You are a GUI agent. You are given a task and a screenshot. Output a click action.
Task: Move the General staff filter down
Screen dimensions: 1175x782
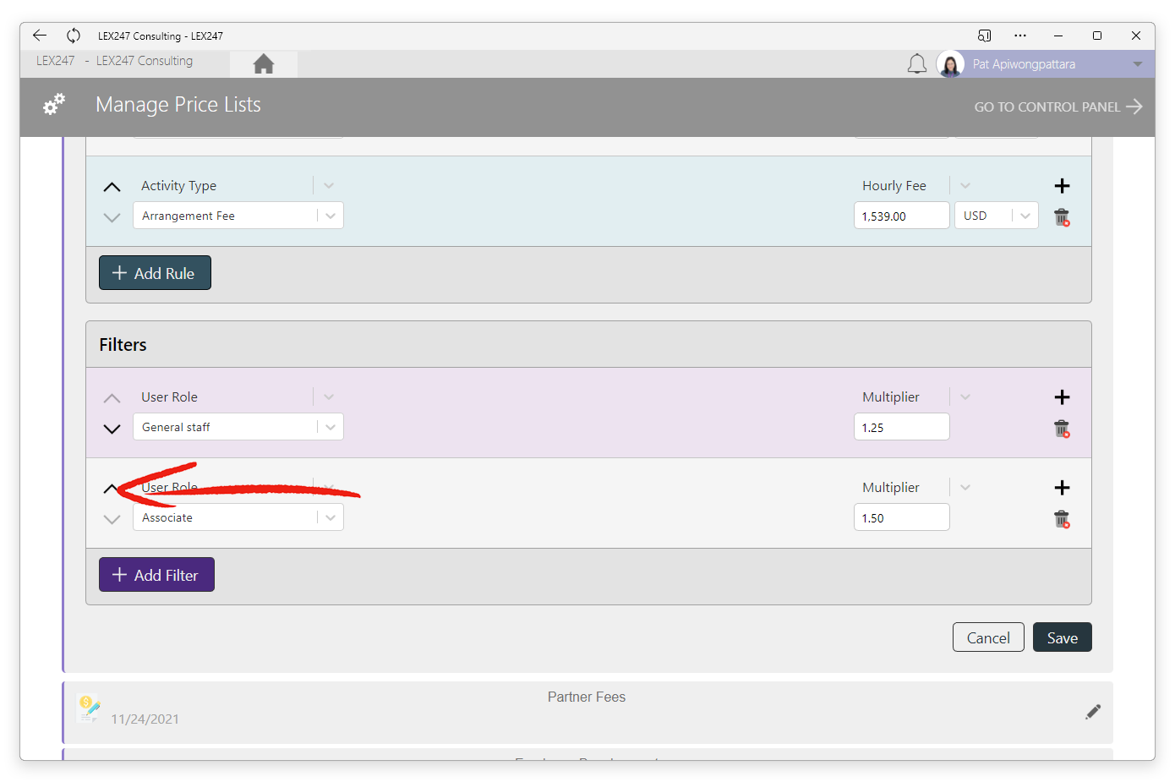coord(112,429)
